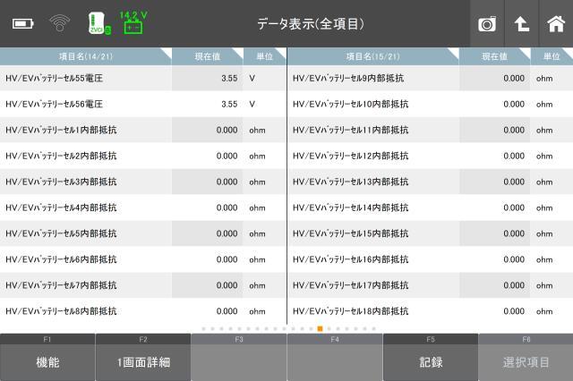The width and height of the screenshot is (573, 381).
Task: Check the tablet battery level icon
Action: [22, 24]
